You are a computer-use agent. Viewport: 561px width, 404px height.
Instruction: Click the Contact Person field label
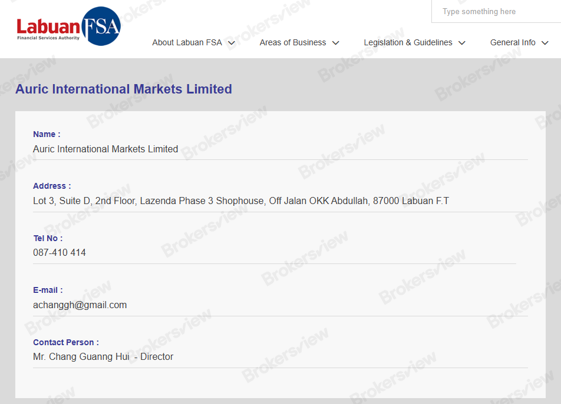(x=65, y=342)
